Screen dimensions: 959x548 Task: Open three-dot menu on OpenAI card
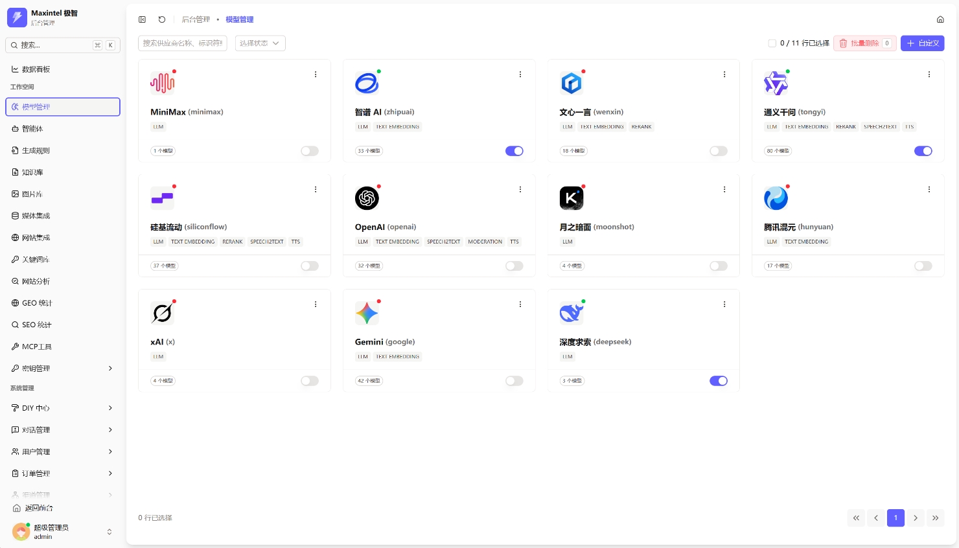tap(520, 190)
